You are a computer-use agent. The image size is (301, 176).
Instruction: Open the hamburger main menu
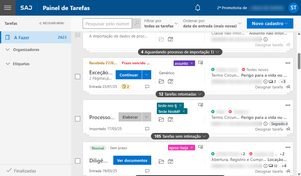(8, 8)
